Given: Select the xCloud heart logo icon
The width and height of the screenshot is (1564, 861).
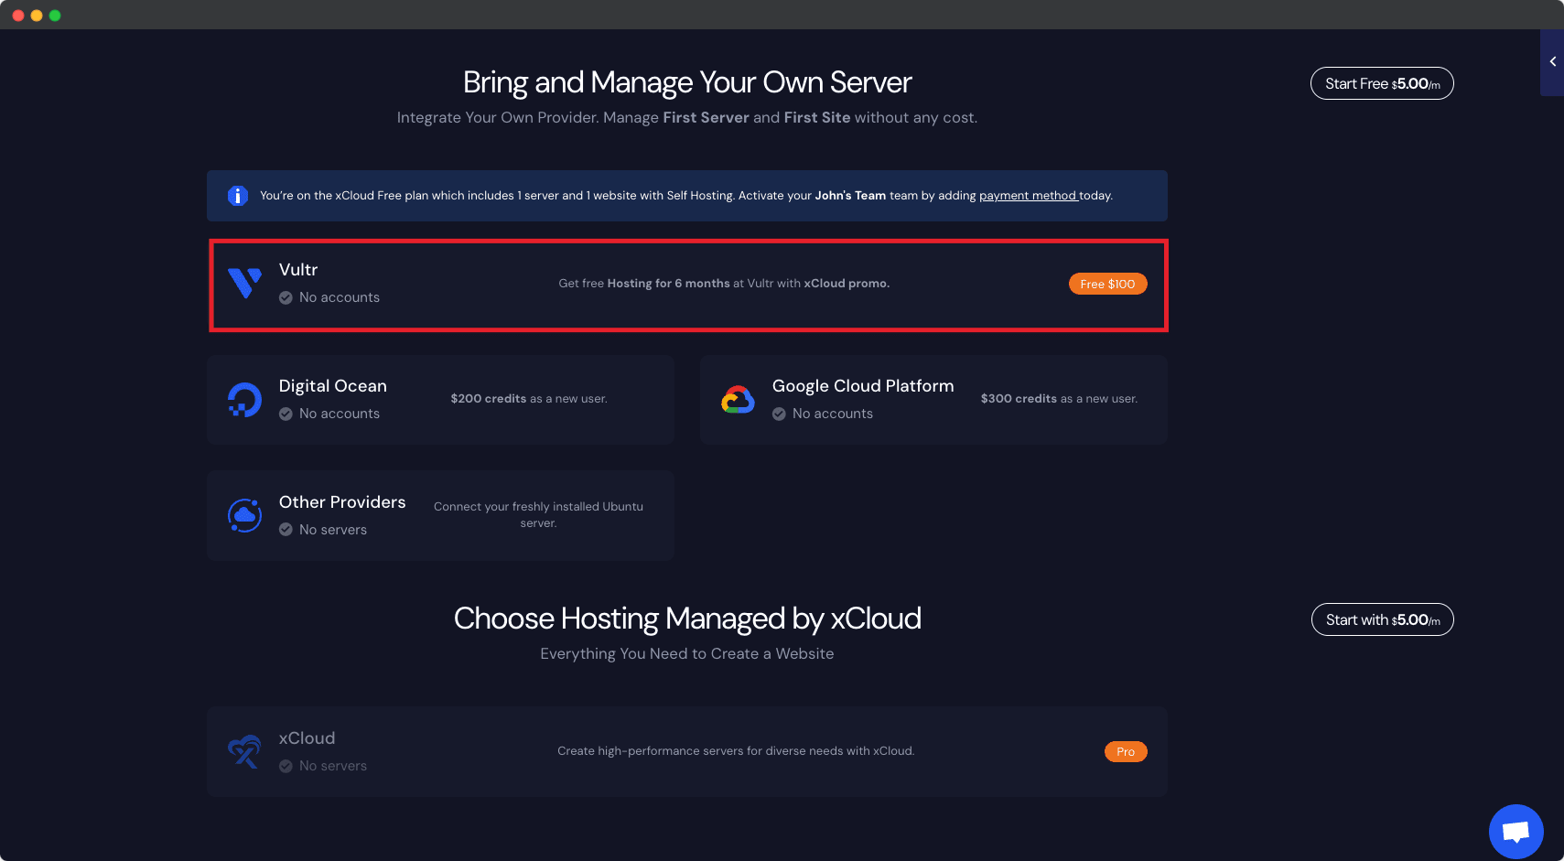Looking at the screenshot, I should pos(244,750).
